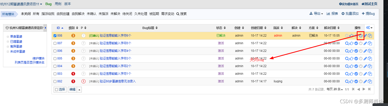Resolve bug 006 with the checkmark icon
This screenshot has width=388, height=106.
point(356,51)
